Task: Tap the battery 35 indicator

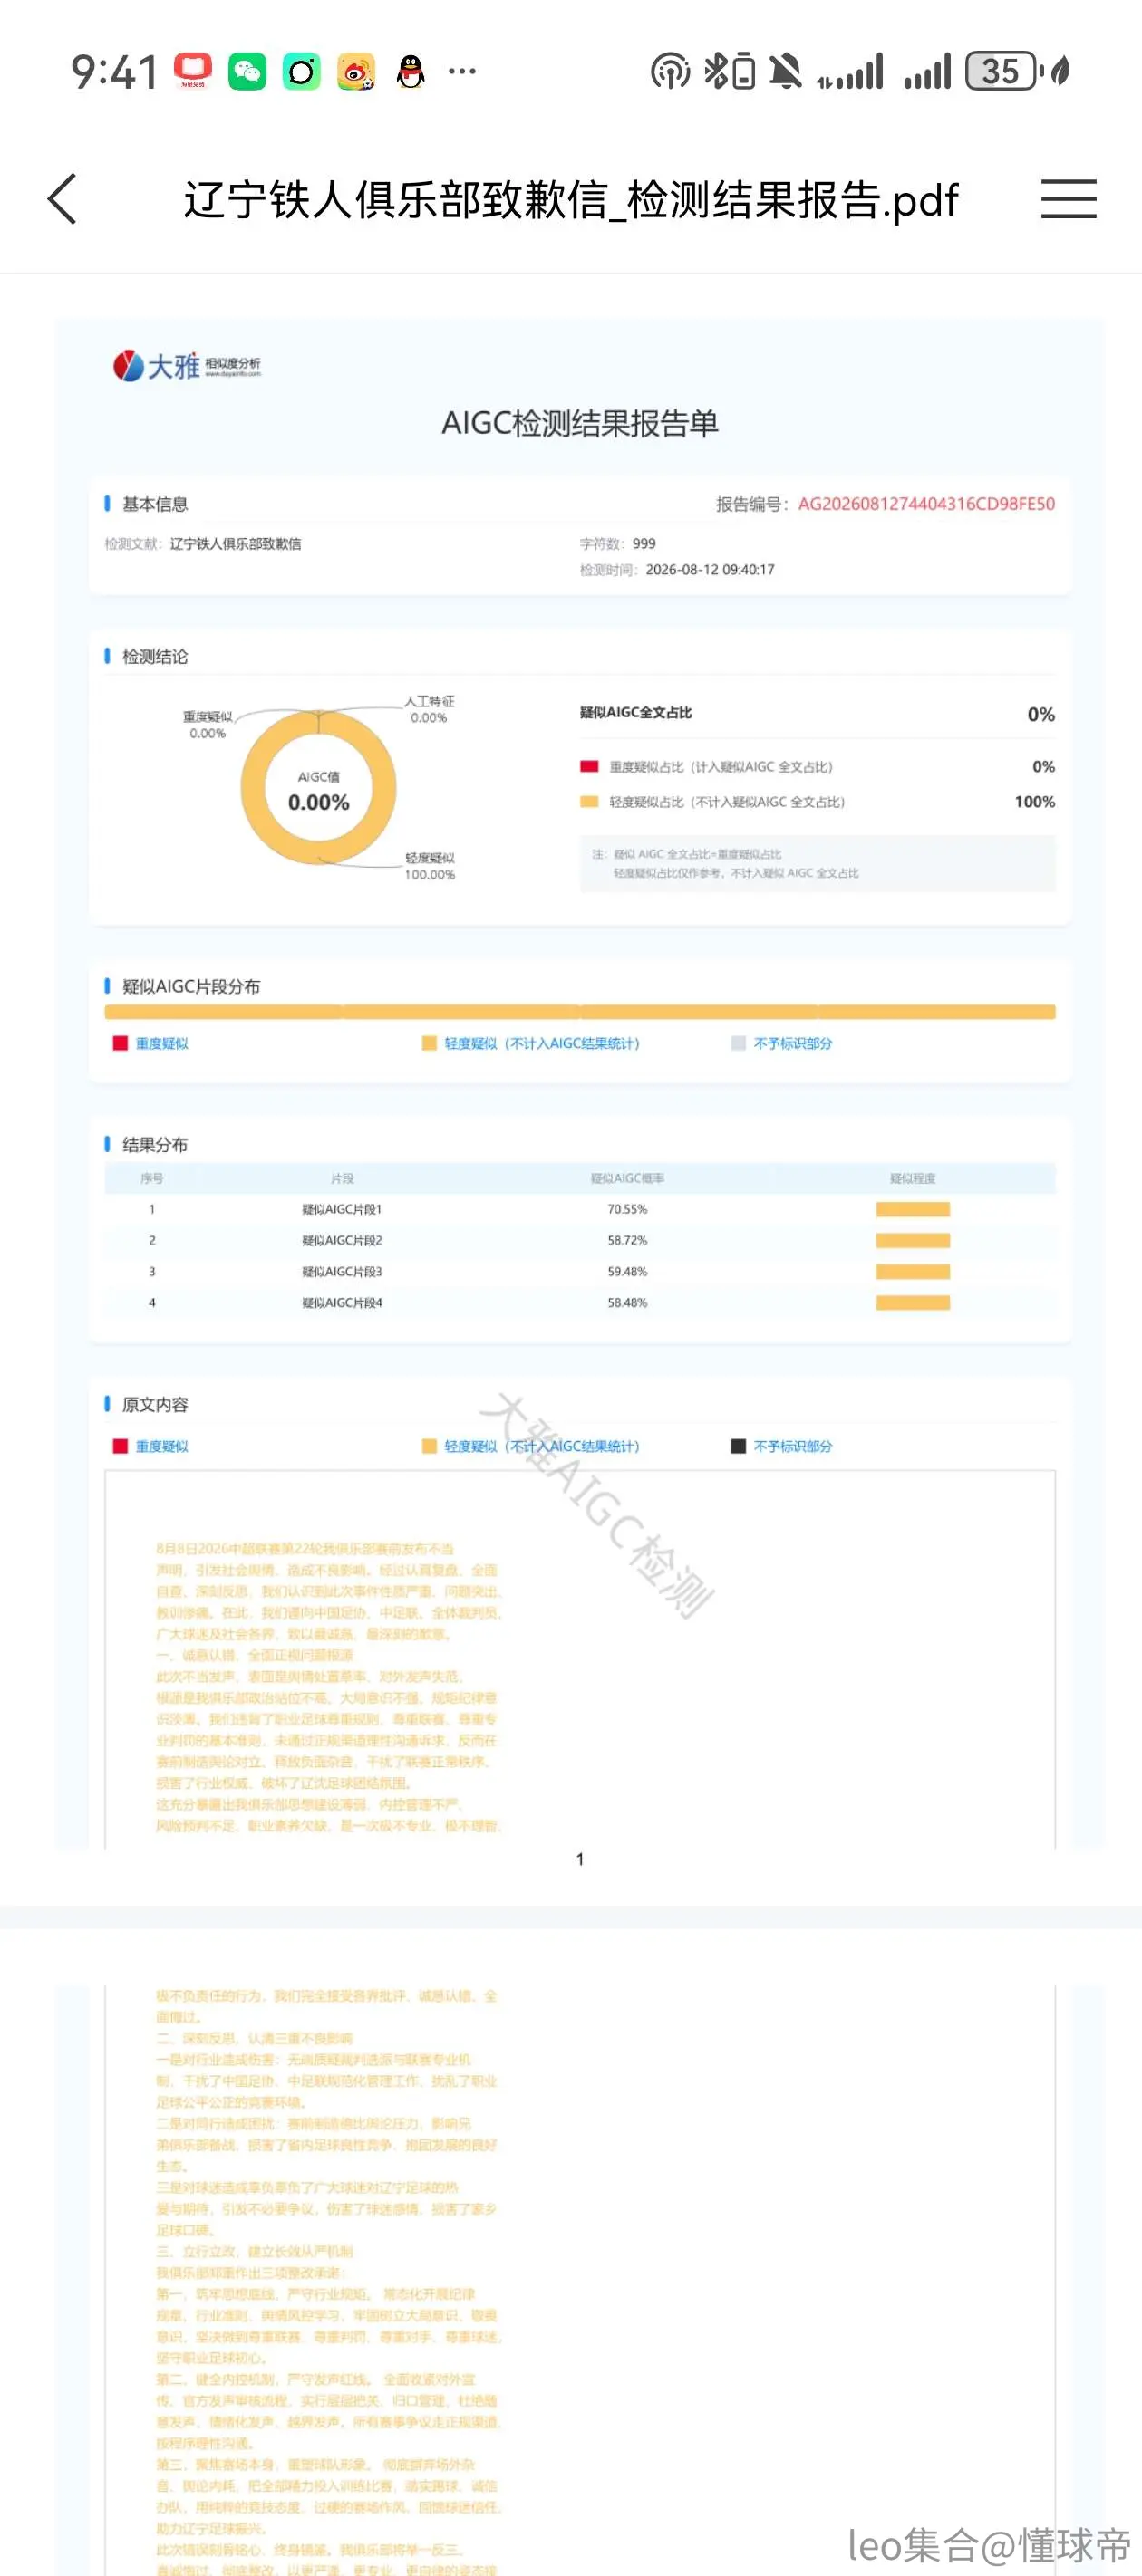Action: pyautogui.click(x=1004, y=71)
